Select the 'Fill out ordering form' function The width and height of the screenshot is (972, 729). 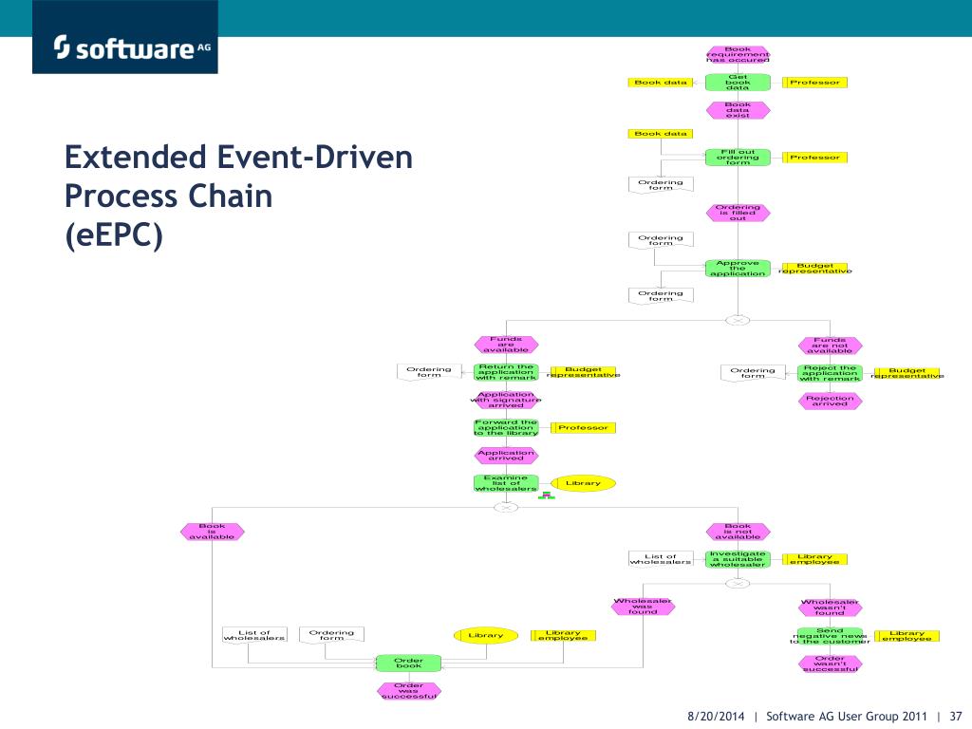[738, 158]
